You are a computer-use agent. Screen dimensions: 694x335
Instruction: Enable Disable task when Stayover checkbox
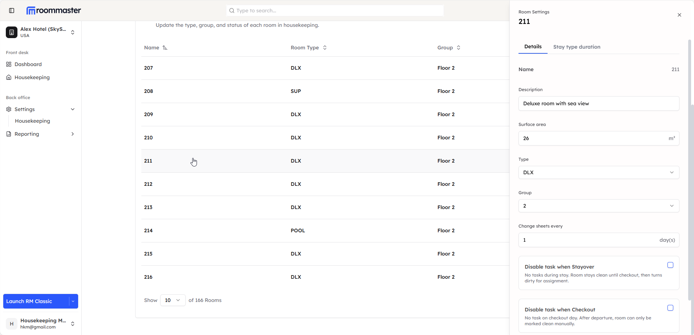click(670, 265)
